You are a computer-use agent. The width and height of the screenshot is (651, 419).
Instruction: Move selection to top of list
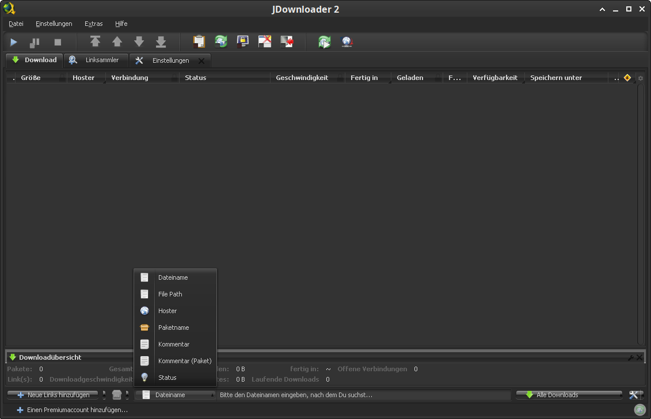pos(95,41)
